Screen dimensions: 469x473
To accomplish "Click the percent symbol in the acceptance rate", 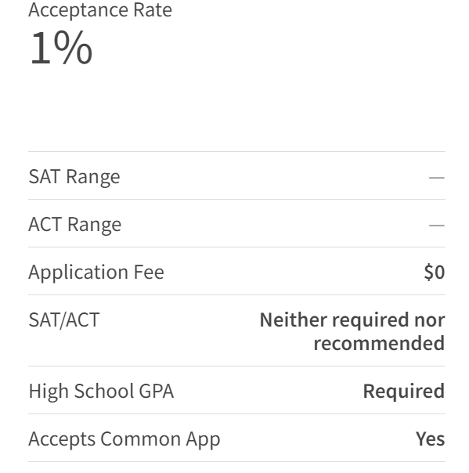I will click(x=74, y=47).
